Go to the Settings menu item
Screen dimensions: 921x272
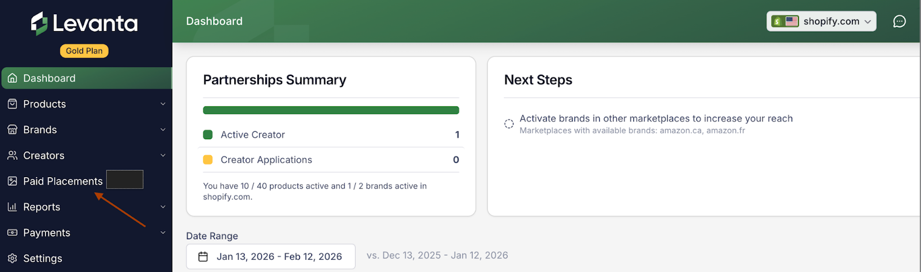[43, 259]
